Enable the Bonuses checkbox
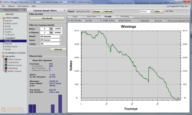This screenshot has height=115, width=192. (x=153, y=20)
